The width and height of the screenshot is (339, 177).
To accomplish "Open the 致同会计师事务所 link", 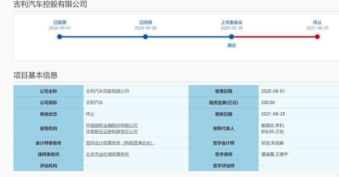I will [x=120, y=143].
